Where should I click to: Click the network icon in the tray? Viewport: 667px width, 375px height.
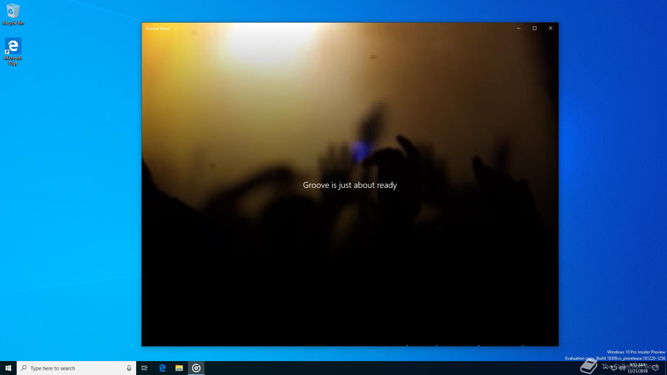click(614, 368)
